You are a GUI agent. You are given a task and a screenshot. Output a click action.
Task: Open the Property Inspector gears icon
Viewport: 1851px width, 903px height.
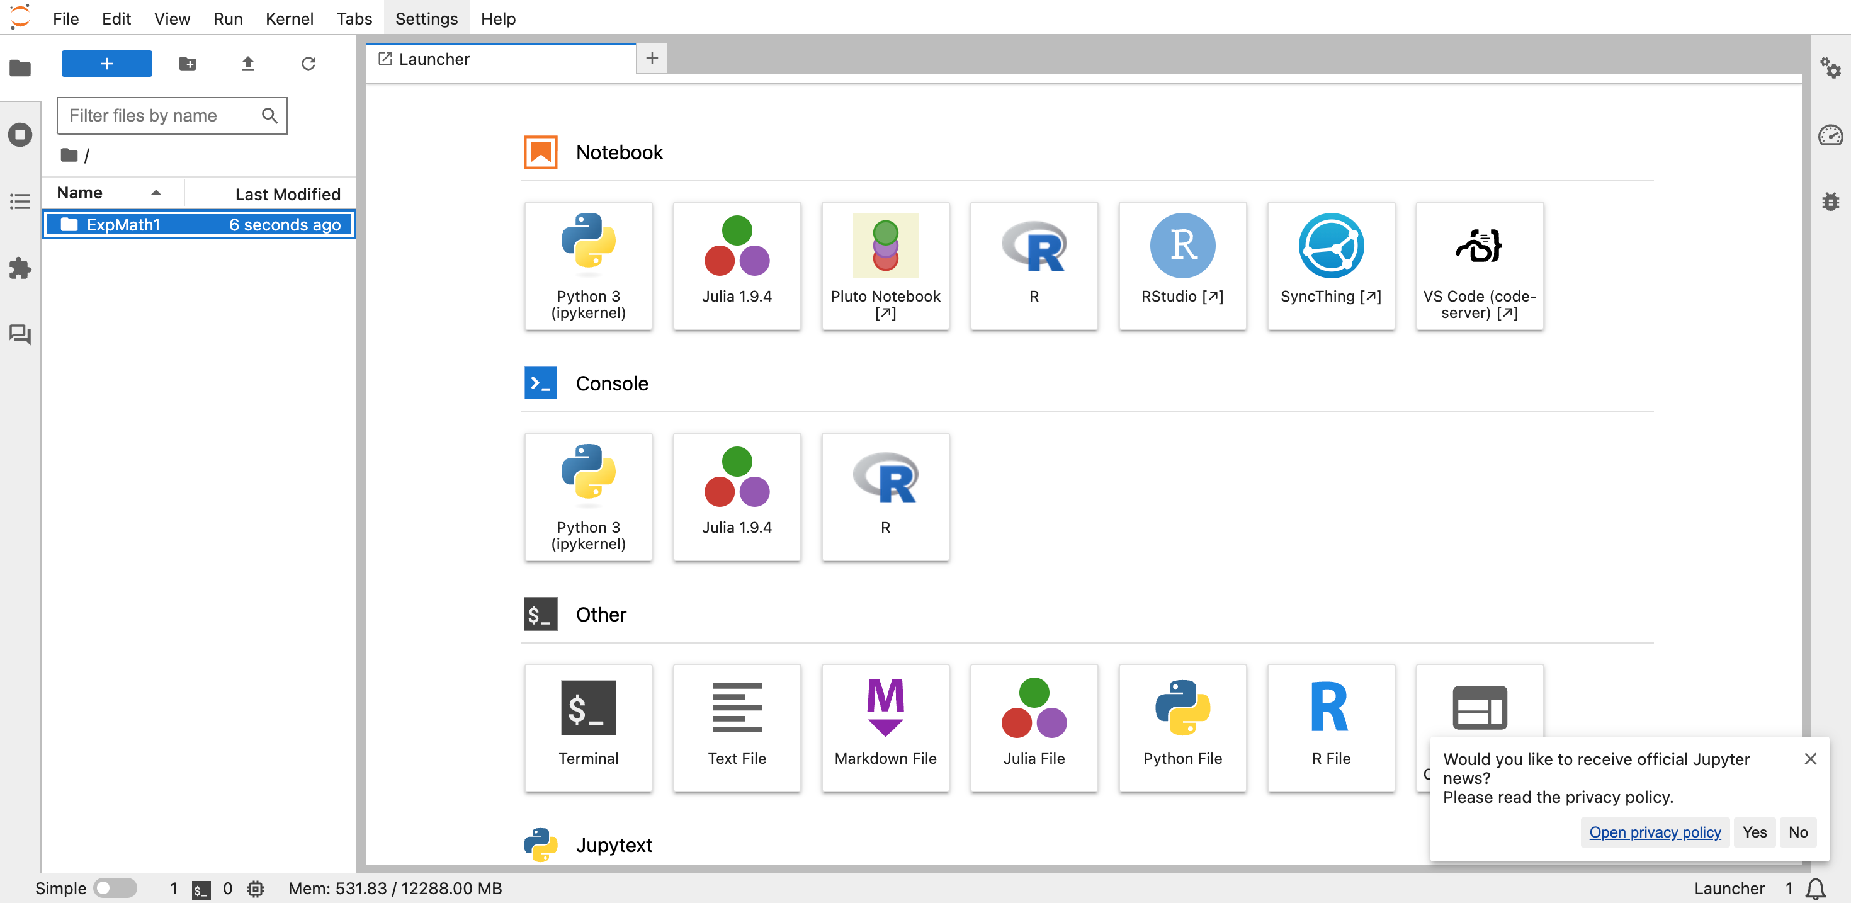click(1830, 68)
